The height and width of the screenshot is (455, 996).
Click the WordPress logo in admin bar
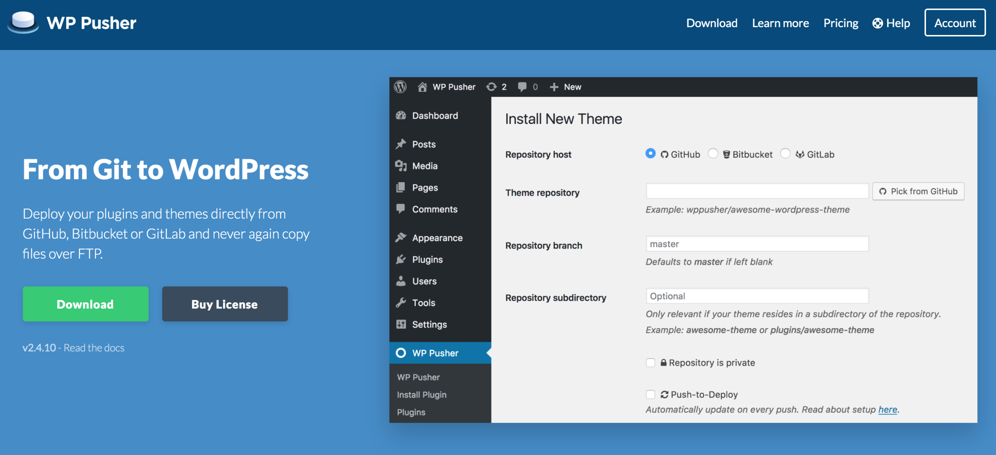tap(400, 87)
